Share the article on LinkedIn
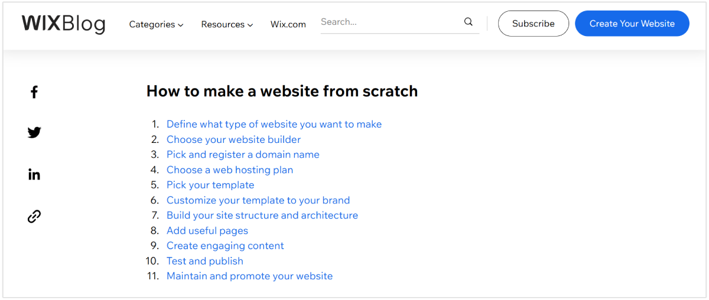 click(x=34, y=174)
